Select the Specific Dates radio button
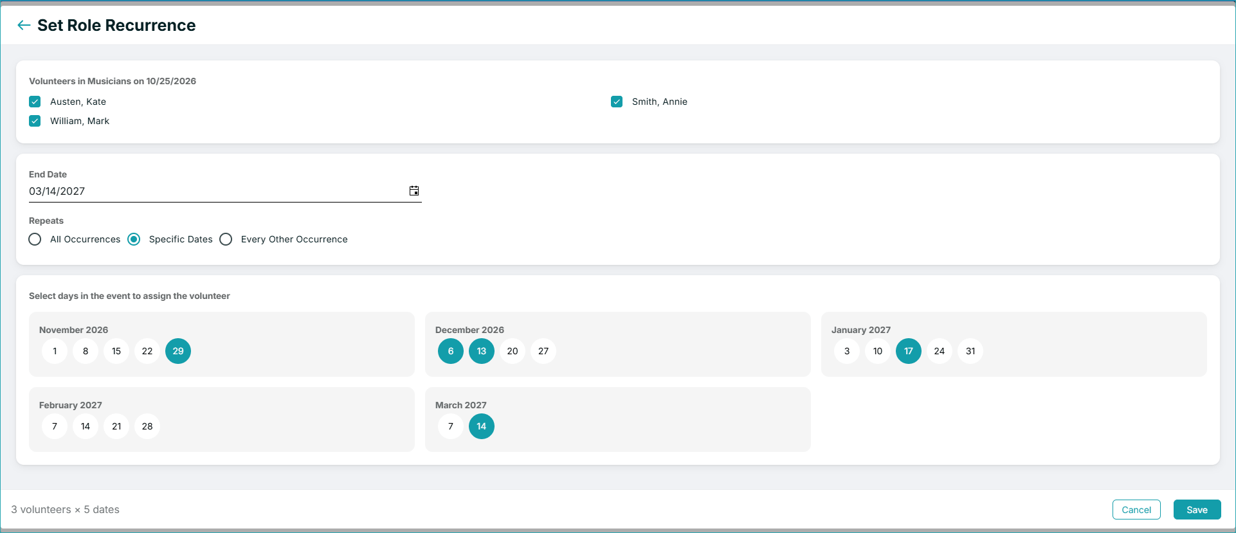Viewport: 1236px width, 533px height. click(x=134, y=239)
